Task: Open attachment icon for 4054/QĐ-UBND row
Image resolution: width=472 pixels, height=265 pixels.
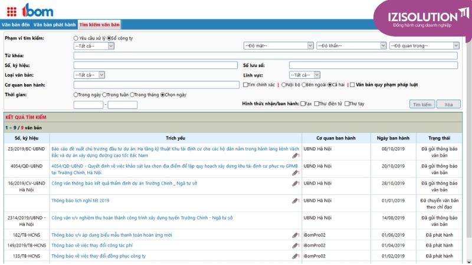Action: [x=295, y=173]
